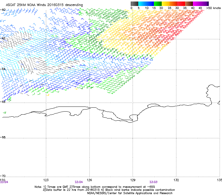Click the gray 0-5 knots color swatch
222x195 pixels.
click(135, 4)
